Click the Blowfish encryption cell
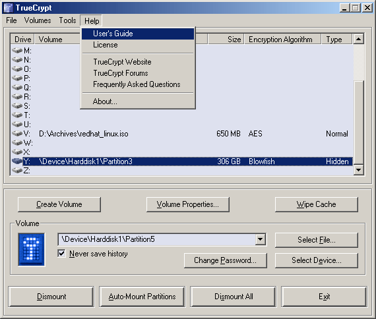This screenshot has height=319, width=376. click(x=262, y=161)
